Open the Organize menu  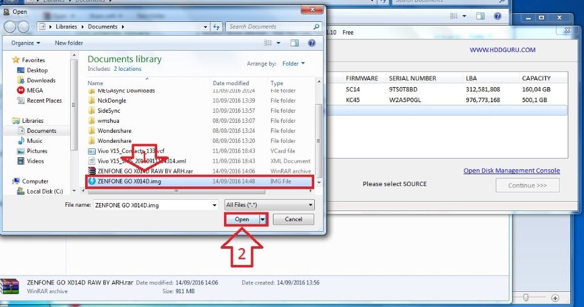tap(25, 43)
